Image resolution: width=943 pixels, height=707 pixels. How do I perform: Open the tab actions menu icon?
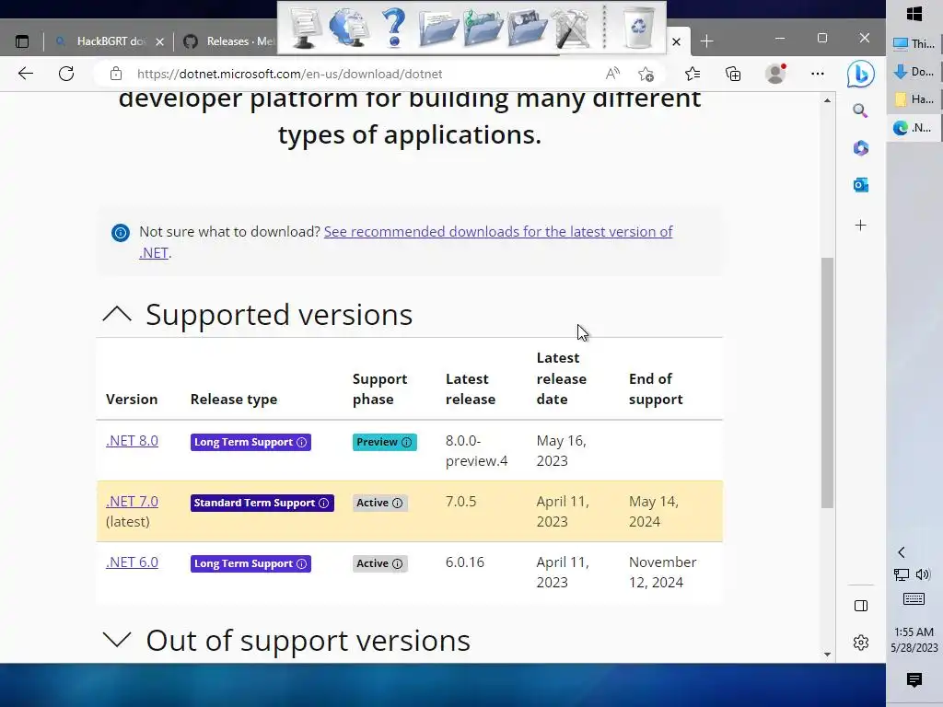[x=22, y=41]
